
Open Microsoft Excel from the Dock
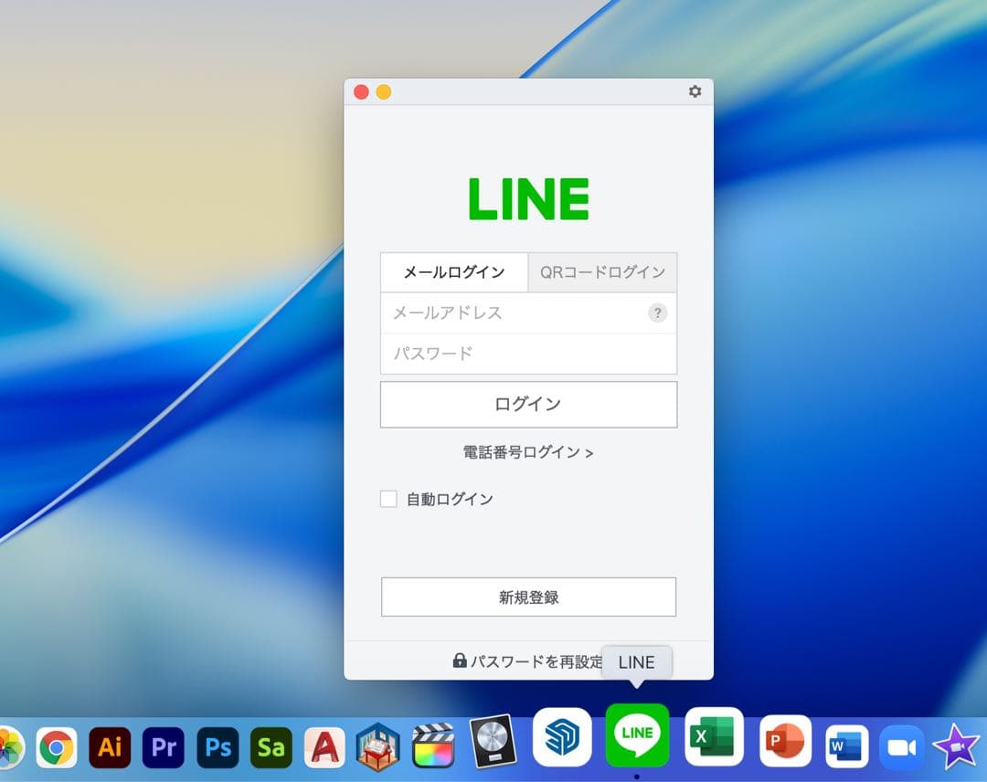(713, 734)
